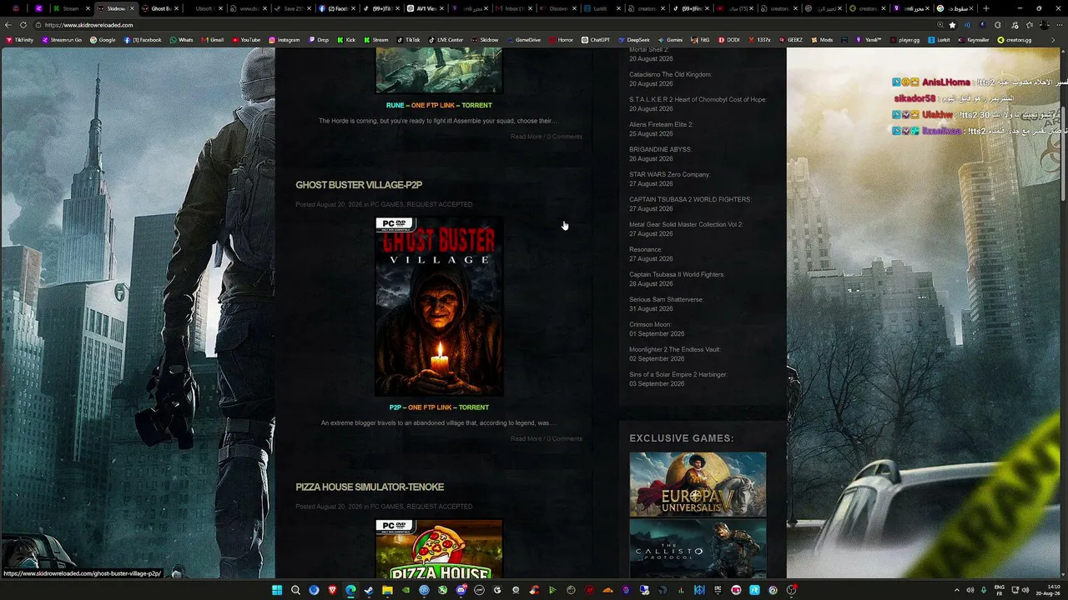Open the Google bookmark

click(103, 40)
